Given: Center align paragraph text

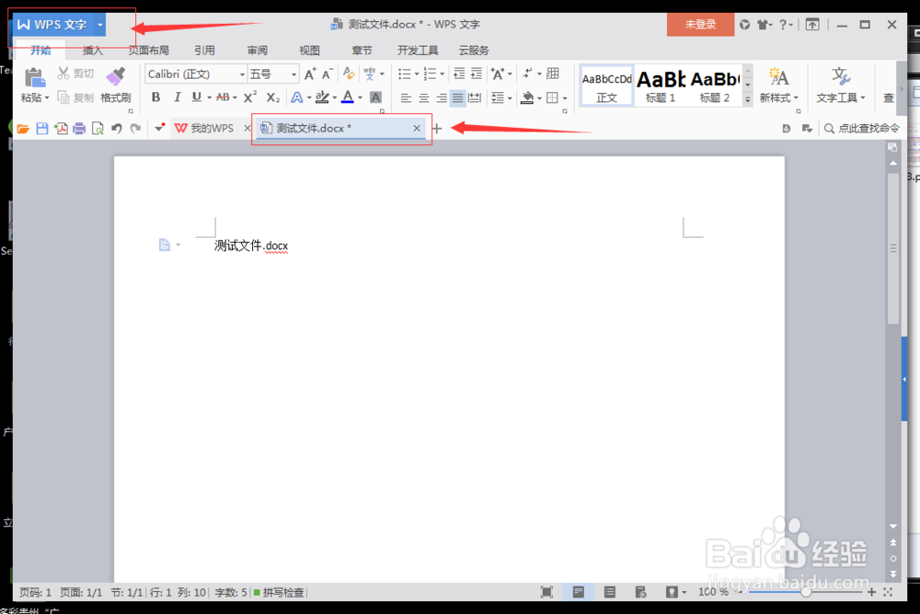Looking at the screenshot, I should click(423, 98).
